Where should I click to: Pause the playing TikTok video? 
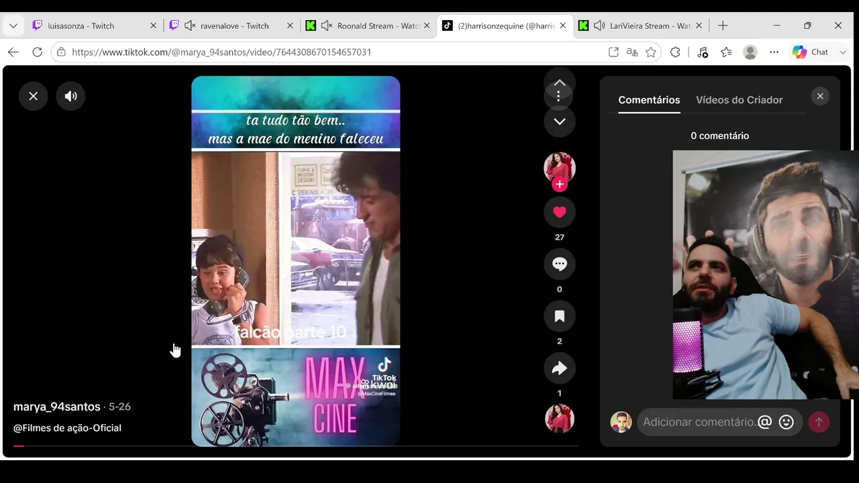pyautogui.click(x=295, y=261)
